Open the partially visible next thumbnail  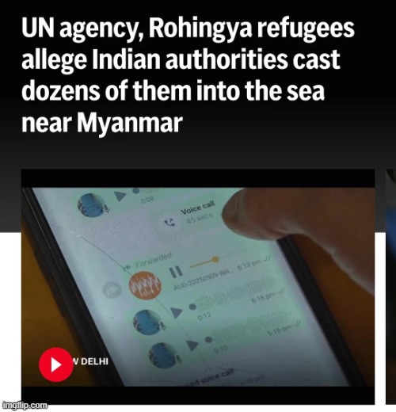pyautogui.click(x=391, y=287)
